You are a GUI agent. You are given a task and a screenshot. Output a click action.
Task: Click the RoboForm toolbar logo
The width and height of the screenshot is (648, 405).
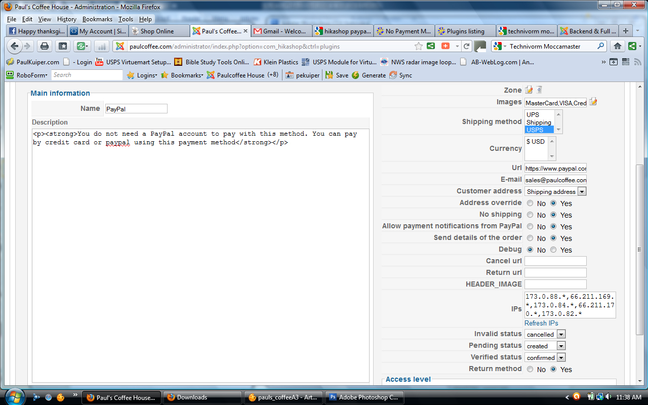point(27,75)
